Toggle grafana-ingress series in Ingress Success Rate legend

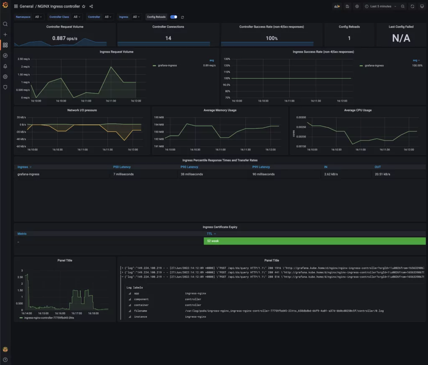click(374, 66)
